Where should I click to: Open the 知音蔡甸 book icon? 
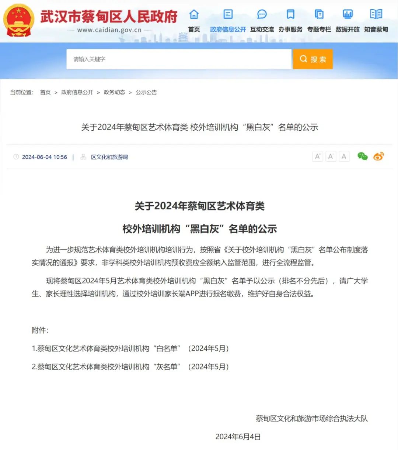click(376, 14)
